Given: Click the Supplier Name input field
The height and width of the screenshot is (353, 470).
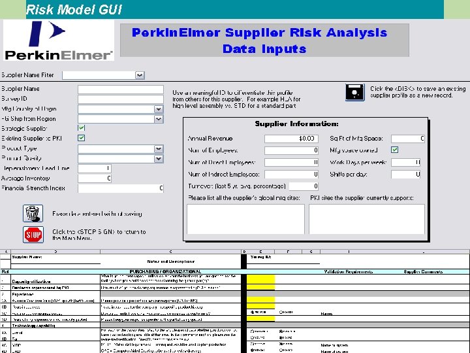Looking at the screenshot, I should pos(121,90).
